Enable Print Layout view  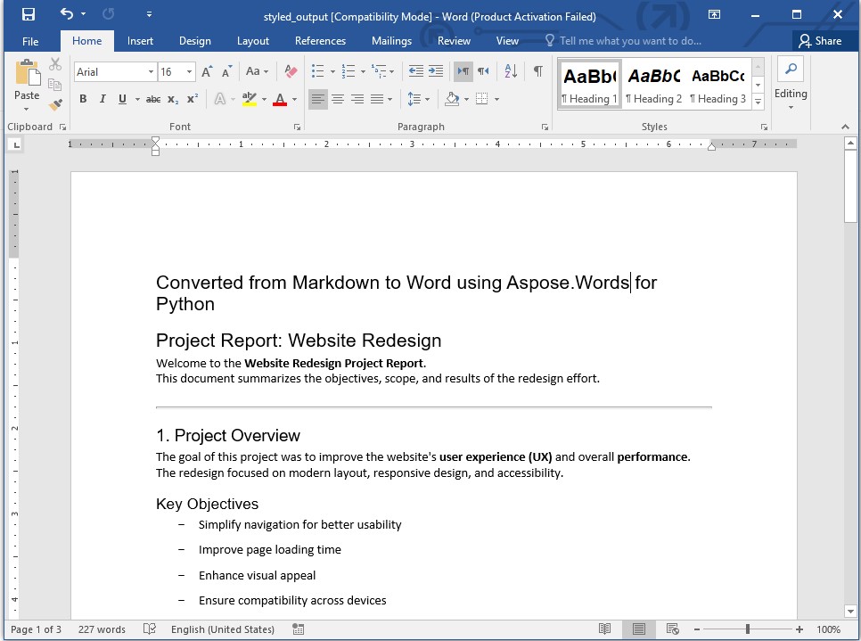[638, 629]
